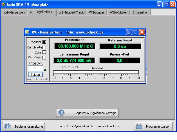
Task: Click the LabVIEW icon in WG-Pegelverlauf title bar
Action: (x=27, y=32)
